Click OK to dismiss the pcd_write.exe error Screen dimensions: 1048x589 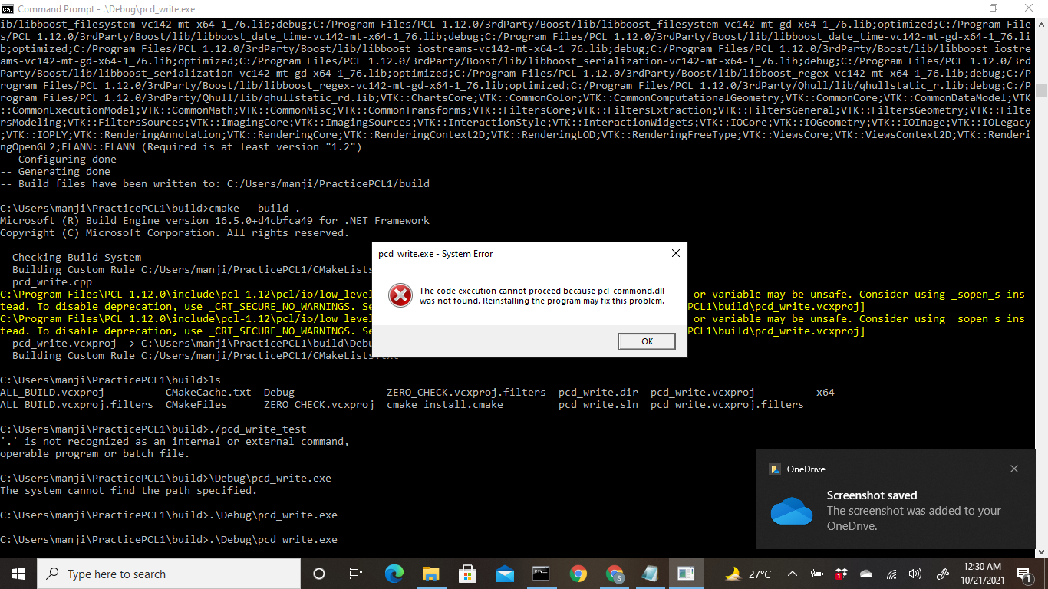pos(646,341)
